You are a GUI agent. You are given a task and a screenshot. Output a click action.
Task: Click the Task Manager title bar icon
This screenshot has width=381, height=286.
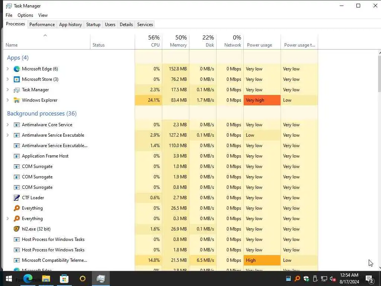[x=9, y=6]
